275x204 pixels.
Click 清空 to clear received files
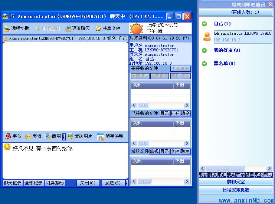pyautogui.click(x=186, y=113)
